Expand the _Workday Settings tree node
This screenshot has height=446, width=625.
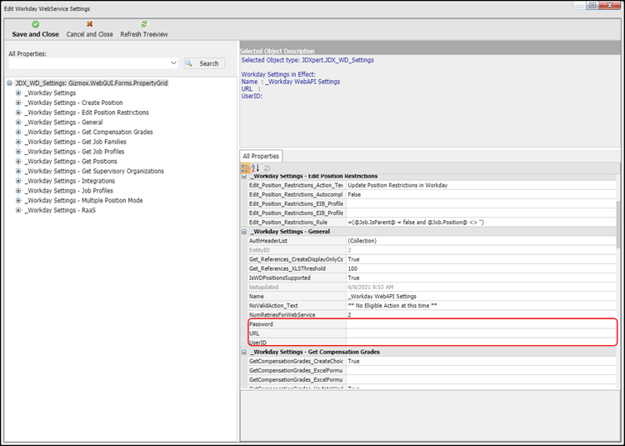click(x=18, y=93)
